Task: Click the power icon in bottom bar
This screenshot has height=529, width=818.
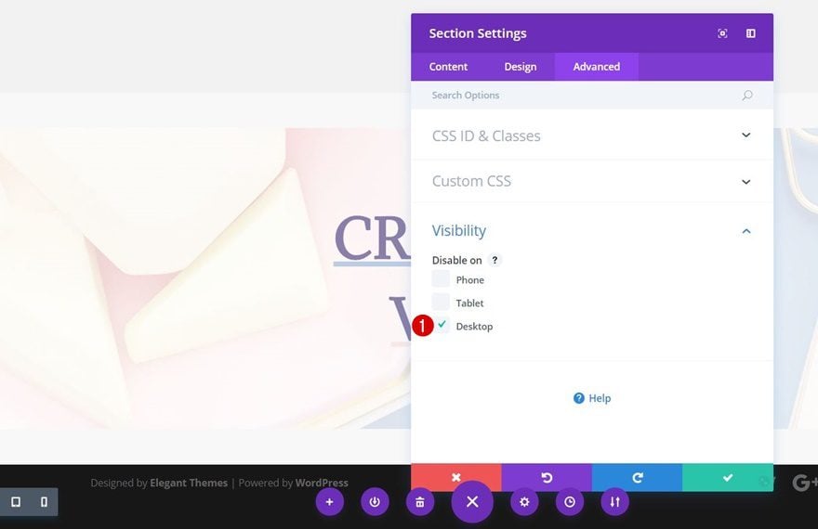Action: coord(375,502)
